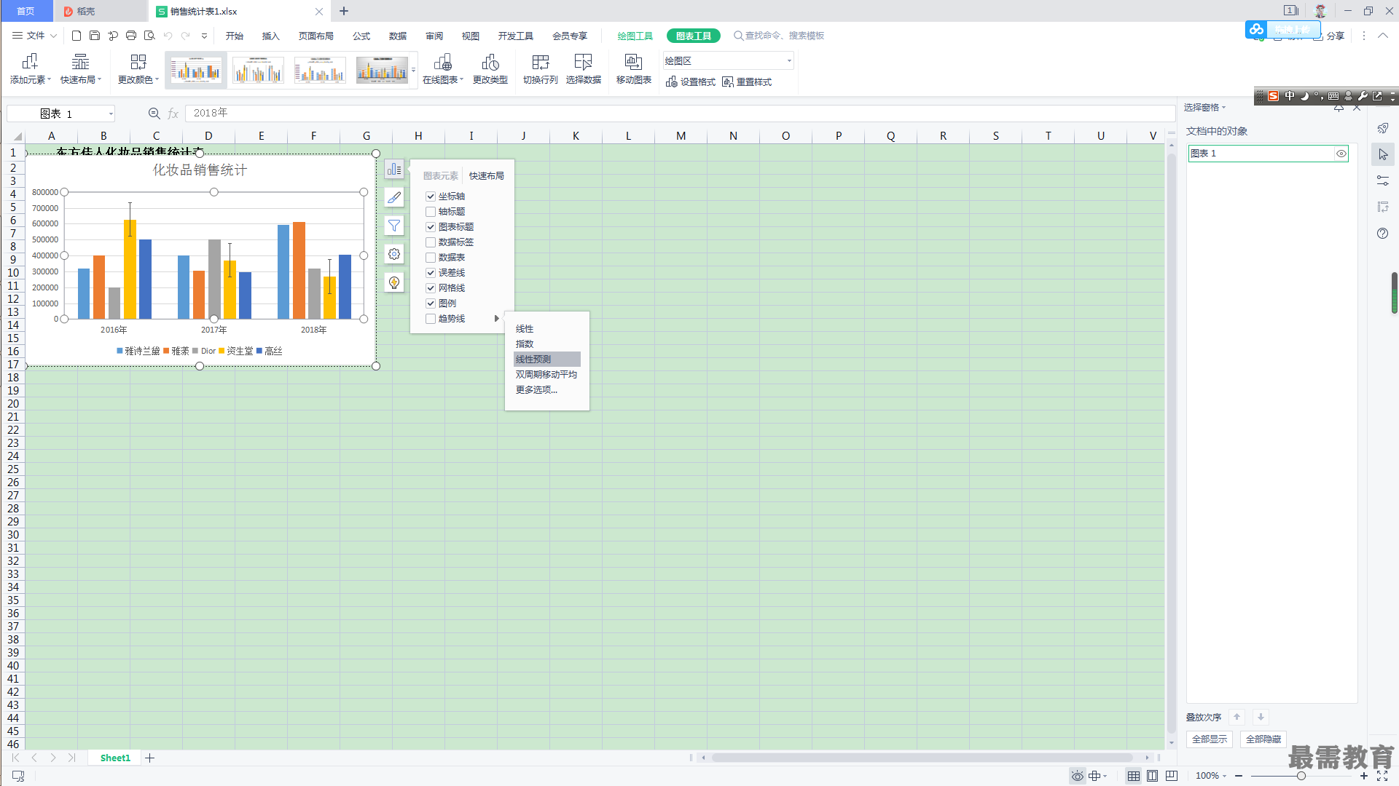Expand the 趋势线 submenu arrow

point(497,319)
